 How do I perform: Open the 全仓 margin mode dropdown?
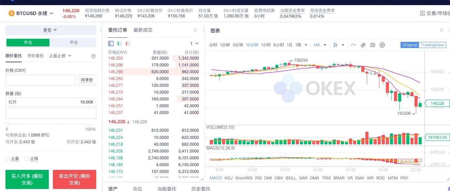tap(50, 30)
